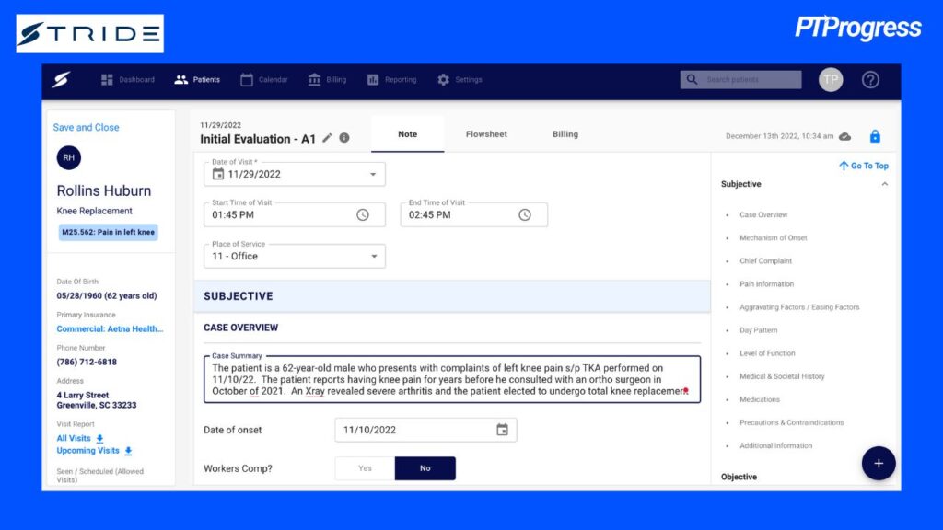This screenshot has height=530, width=943.
Task: Click the calendar icon in Date of Visit
Action: coord(218,174)
